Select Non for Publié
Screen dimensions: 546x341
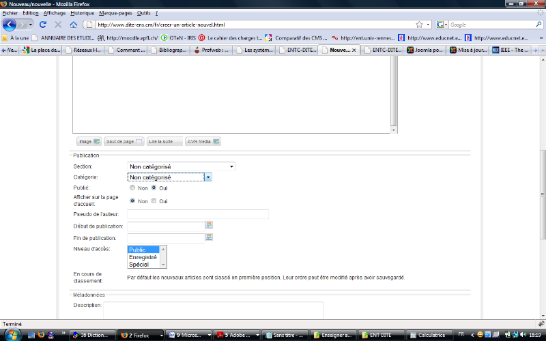pos(132,188)
